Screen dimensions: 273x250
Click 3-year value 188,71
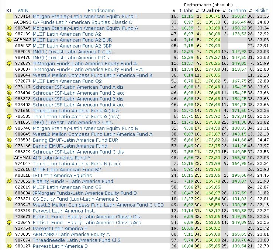coord(213,17)
